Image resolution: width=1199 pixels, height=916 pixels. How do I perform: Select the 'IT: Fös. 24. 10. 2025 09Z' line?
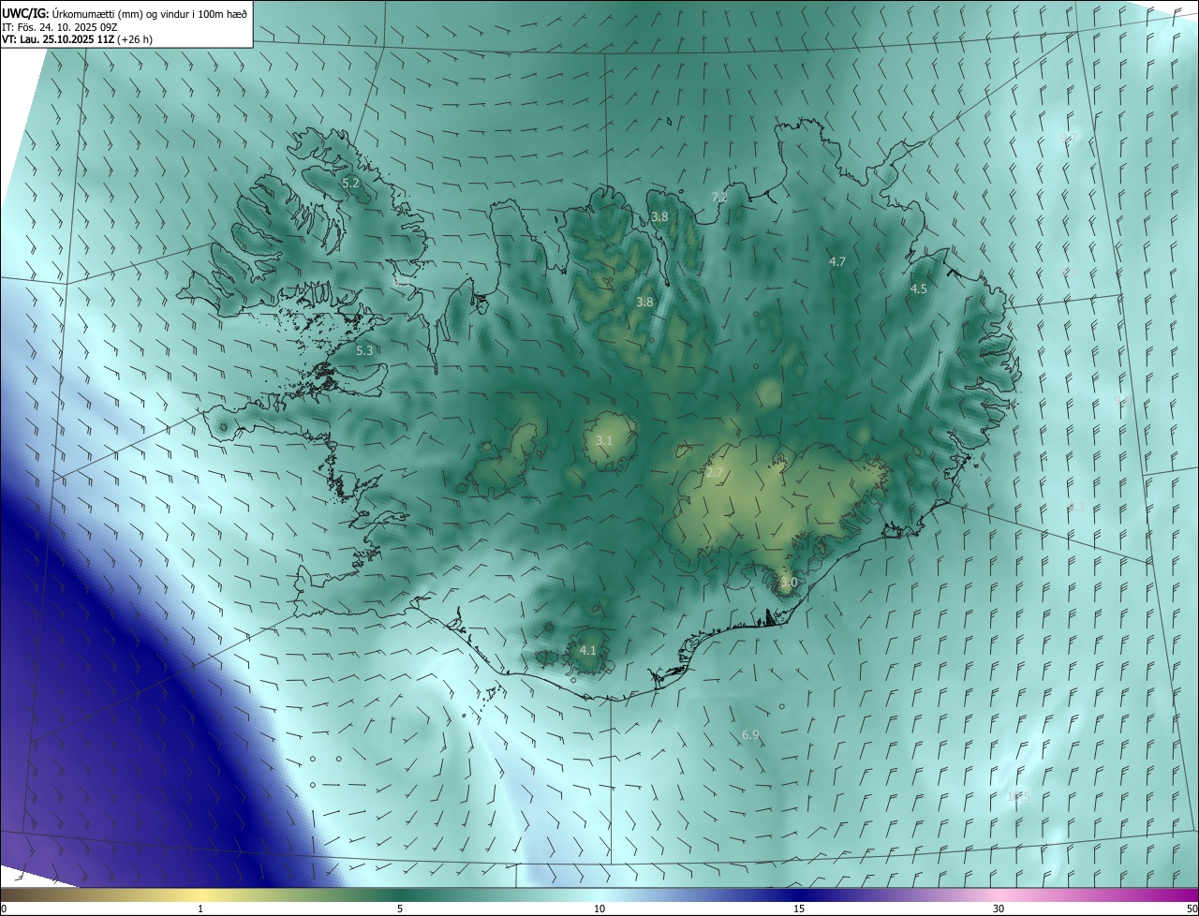click(60, 26)
